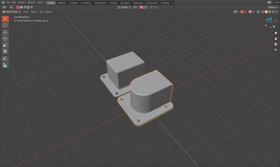Switch to Modeling workspace tab
280x167 pixels.
click(x=62, y=3)
